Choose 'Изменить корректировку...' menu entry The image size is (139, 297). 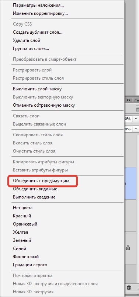click(40, 13)
